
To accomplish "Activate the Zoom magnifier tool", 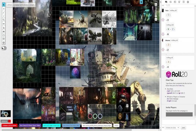I will (4, 20).
